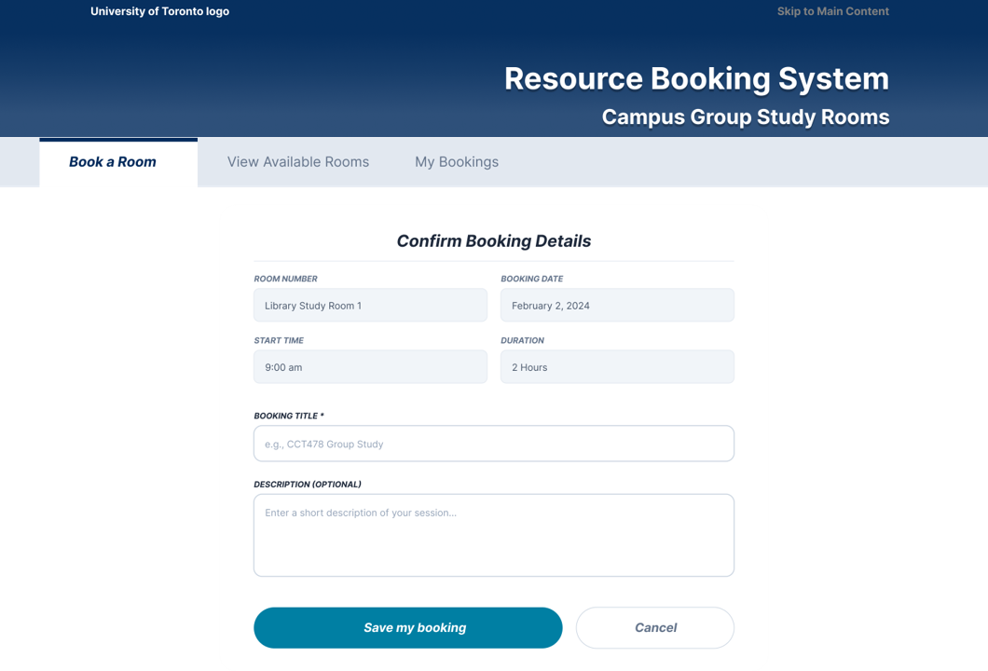Click the Booking Title label above the input
The height and width of the screenshot is (671, 988).
(x=288, y=416)
